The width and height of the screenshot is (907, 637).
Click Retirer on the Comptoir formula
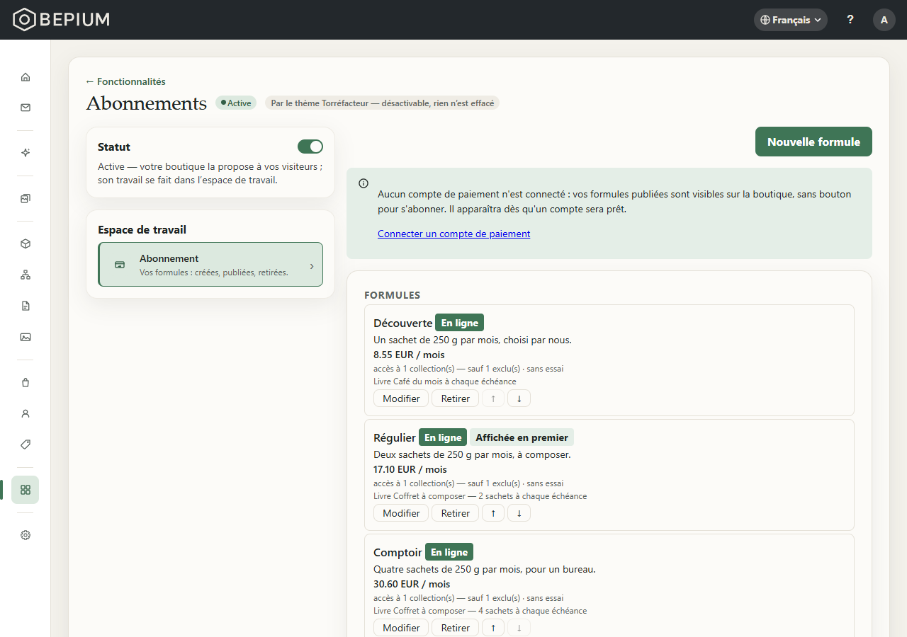pyautogui.click(x=455, y=628)
